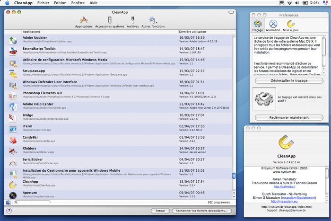
Task: Open the Accessoires système toolbar section
Action: (x=109, y=22)
